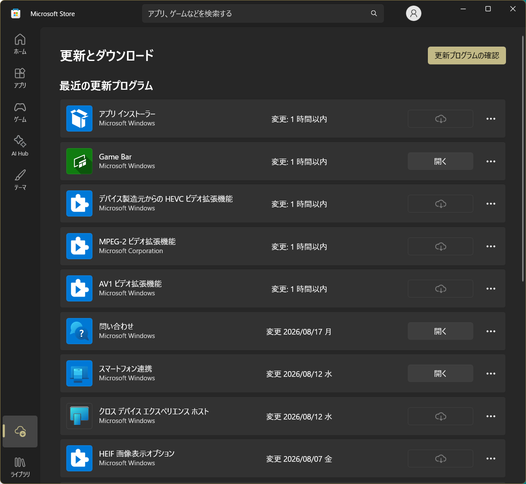Viewport: 526px width, 484px height.
Task: Maximize the Microsoft Store window
Action: pos(488,9)
